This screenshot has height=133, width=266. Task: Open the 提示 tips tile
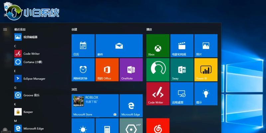point(206,94)
